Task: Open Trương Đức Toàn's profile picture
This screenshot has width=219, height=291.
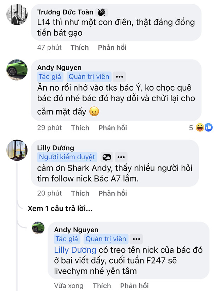Action: point(17,14)
